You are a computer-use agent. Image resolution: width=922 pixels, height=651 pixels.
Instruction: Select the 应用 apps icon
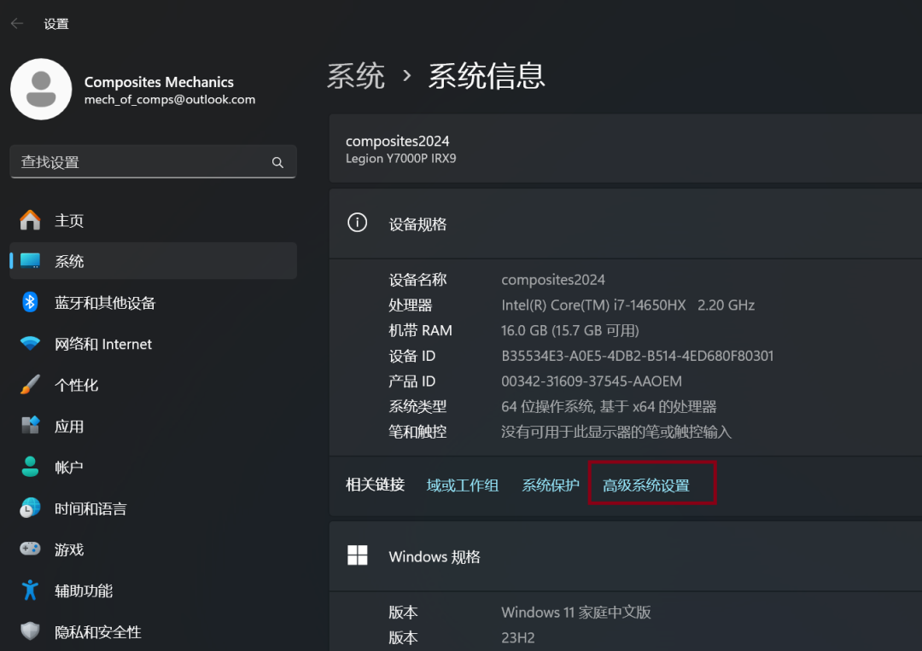(32, 426)
